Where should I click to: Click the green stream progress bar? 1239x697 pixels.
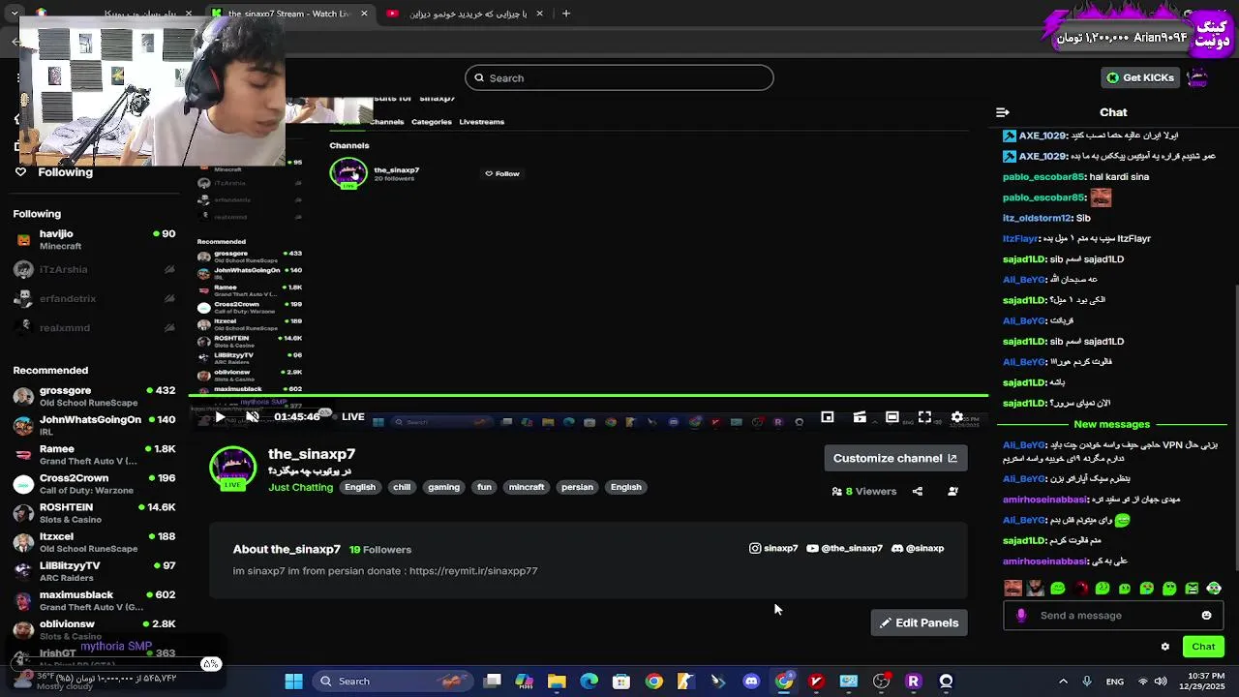click(x=588, y=395)
